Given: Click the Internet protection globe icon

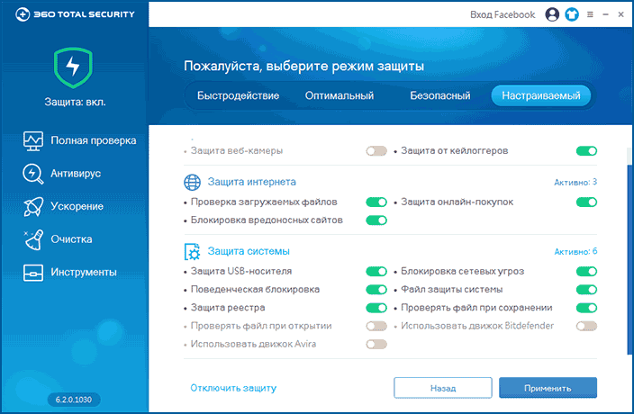Looking at the screenshot, I should (x=193, y=182).
